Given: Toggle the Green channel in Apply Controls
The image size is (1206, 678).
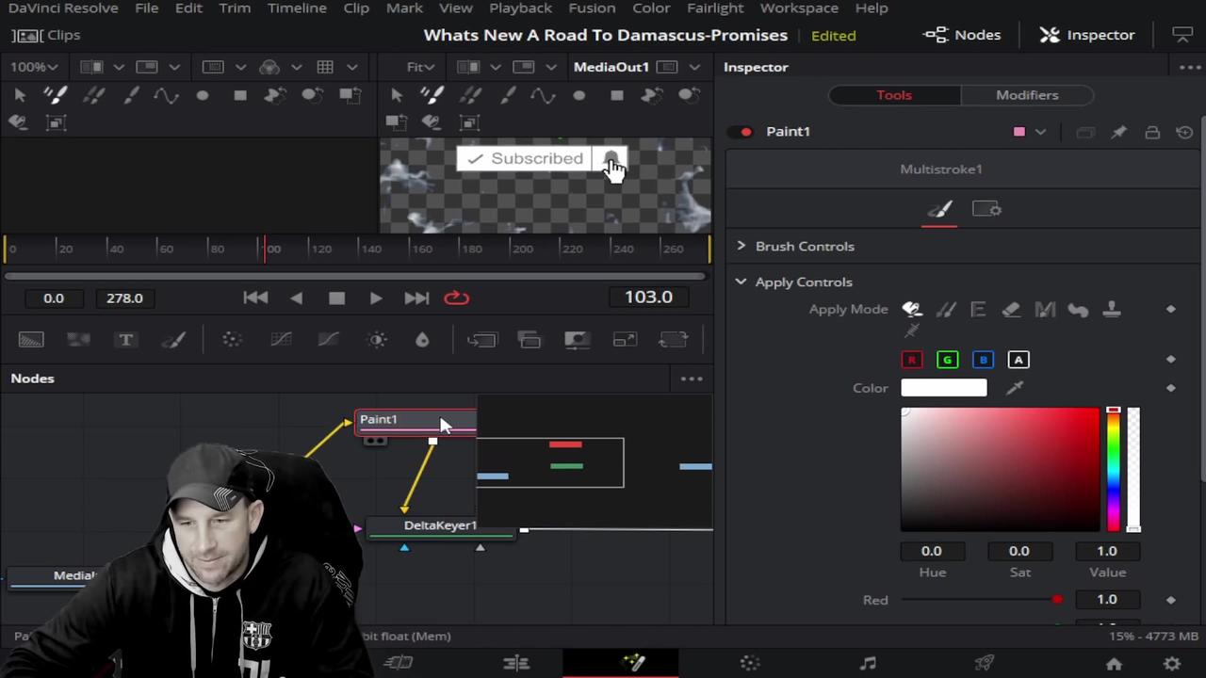Looking at the screenshot, I should click(x=947, y=359).
